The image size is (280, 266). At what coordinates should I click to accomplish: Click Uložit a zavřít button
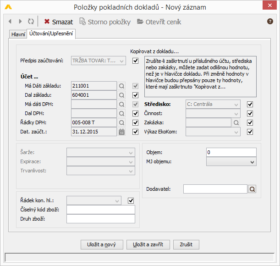[148, 244]
